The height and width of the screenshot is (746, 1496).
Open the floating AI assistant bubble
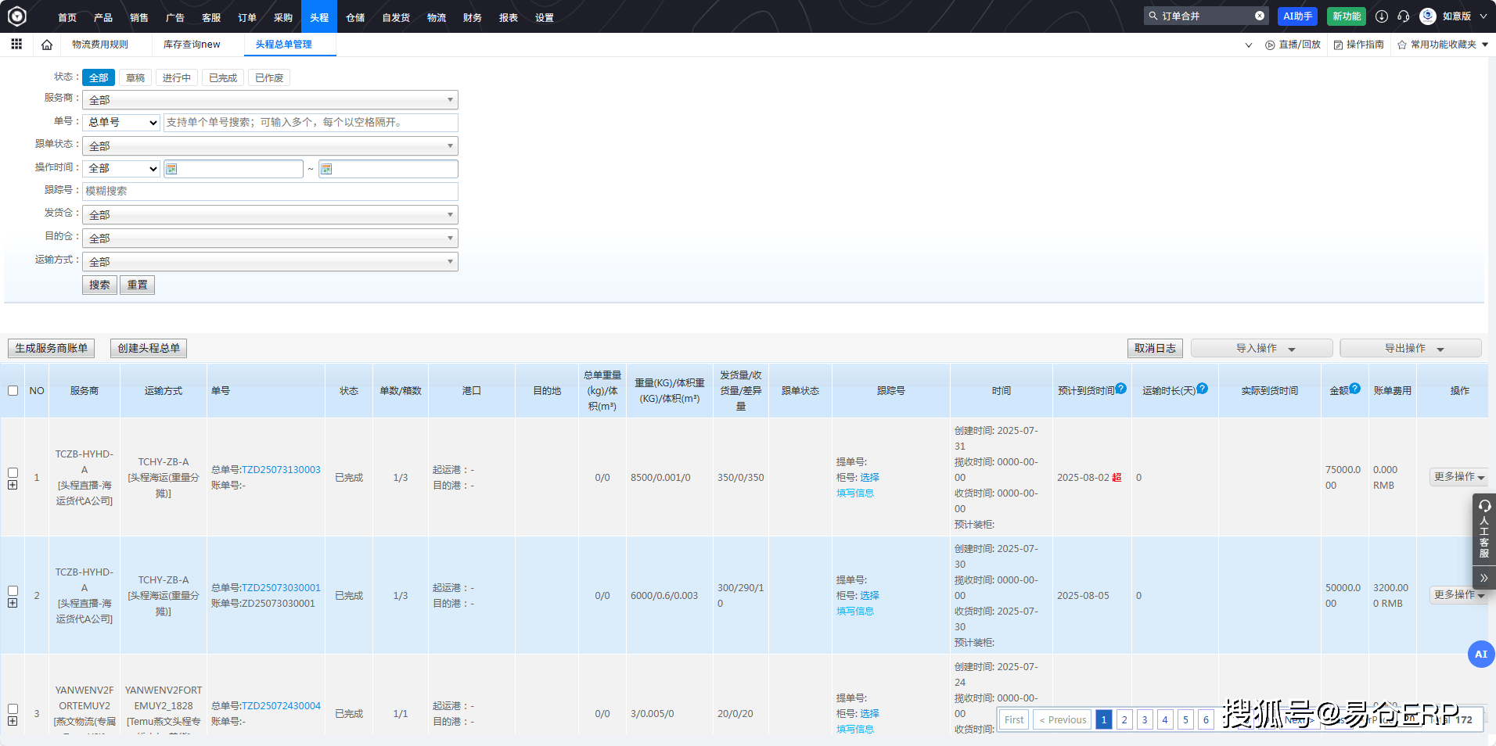(1480, 654)
